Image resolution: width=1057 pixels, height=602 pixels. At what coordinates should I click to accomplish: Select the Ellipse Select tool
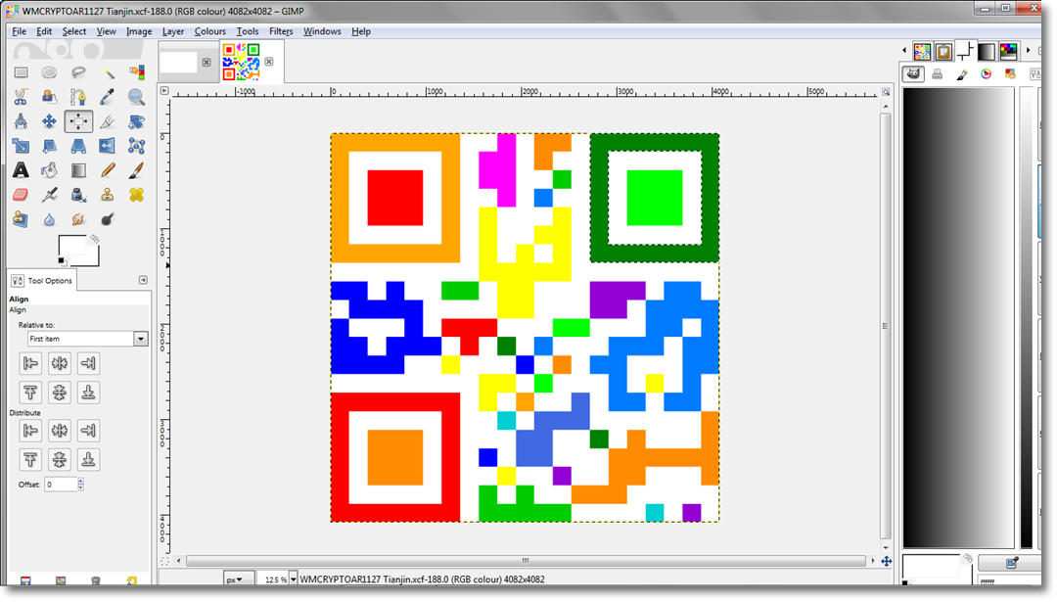pyautogui.click(x=49, y=72)
